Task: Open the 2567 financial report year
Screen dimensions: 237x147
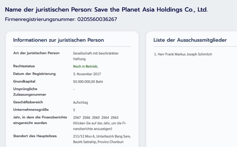Action: tap(77, 117)
